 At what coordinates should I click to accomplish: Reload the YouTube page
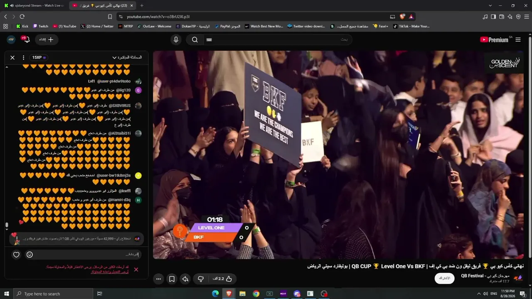tap(22, 17)
